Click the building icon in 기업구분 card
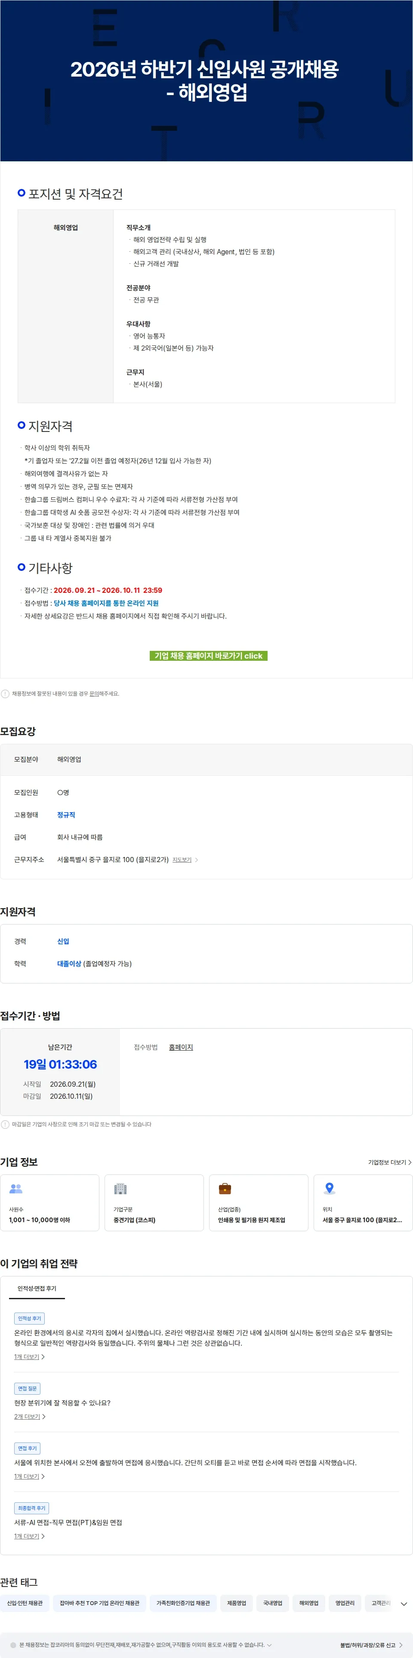Viewport: 413px width, 1658px height. point(120,1188)
